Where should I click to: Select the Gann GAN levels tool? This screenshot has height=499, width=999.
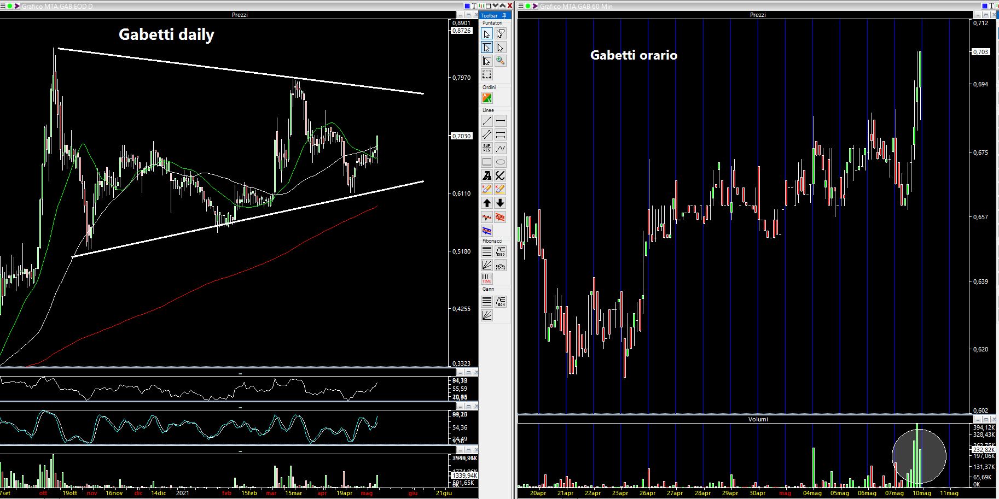501,302
